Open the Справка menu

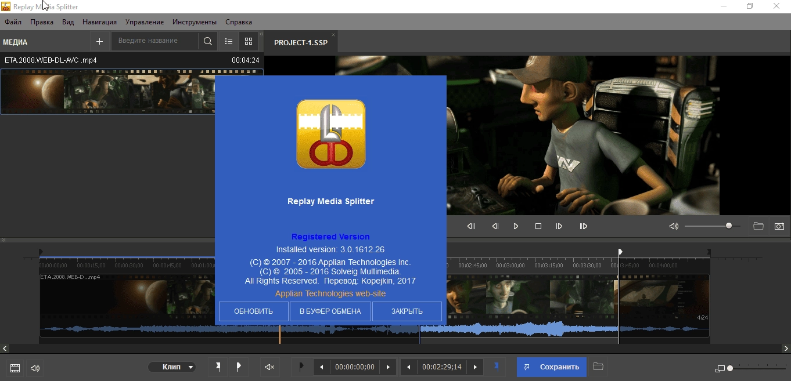point(239,22)
